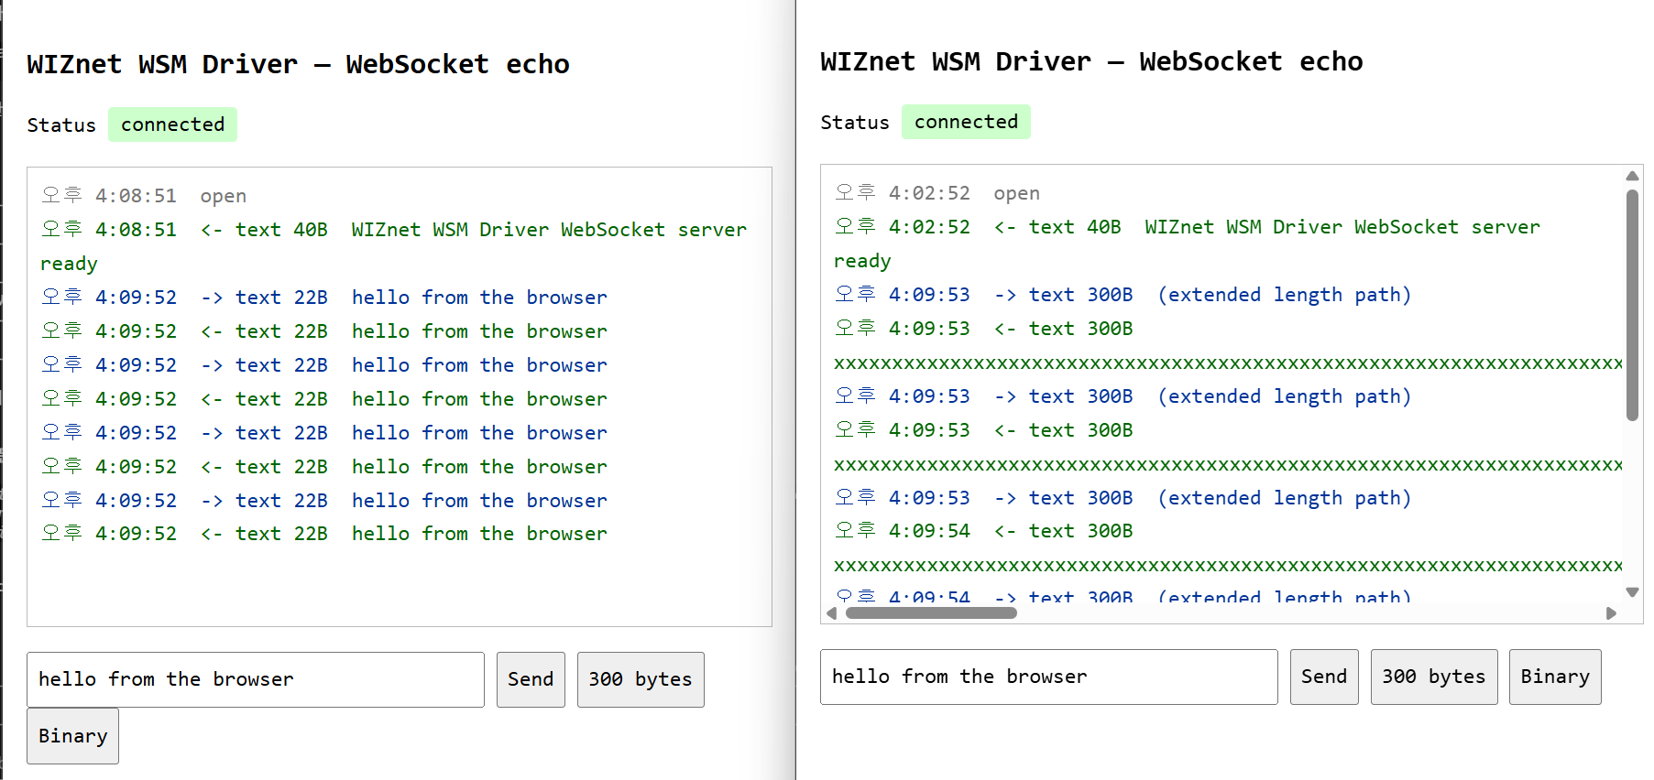Click the Binary button in the left window
The height and width of the screenshot is (780, 1654).
tap(73, 736)
